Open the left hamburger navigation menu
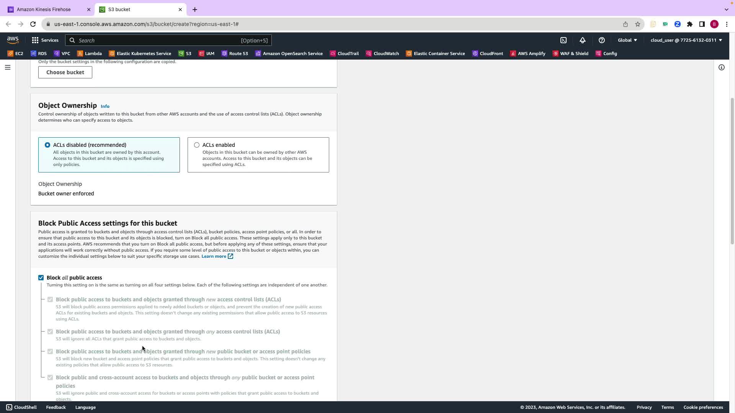 [7, 67]
